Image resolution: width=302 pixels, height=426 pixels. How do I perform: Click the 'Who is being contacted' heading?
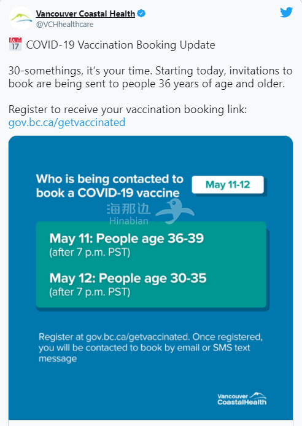pos(110,186)
